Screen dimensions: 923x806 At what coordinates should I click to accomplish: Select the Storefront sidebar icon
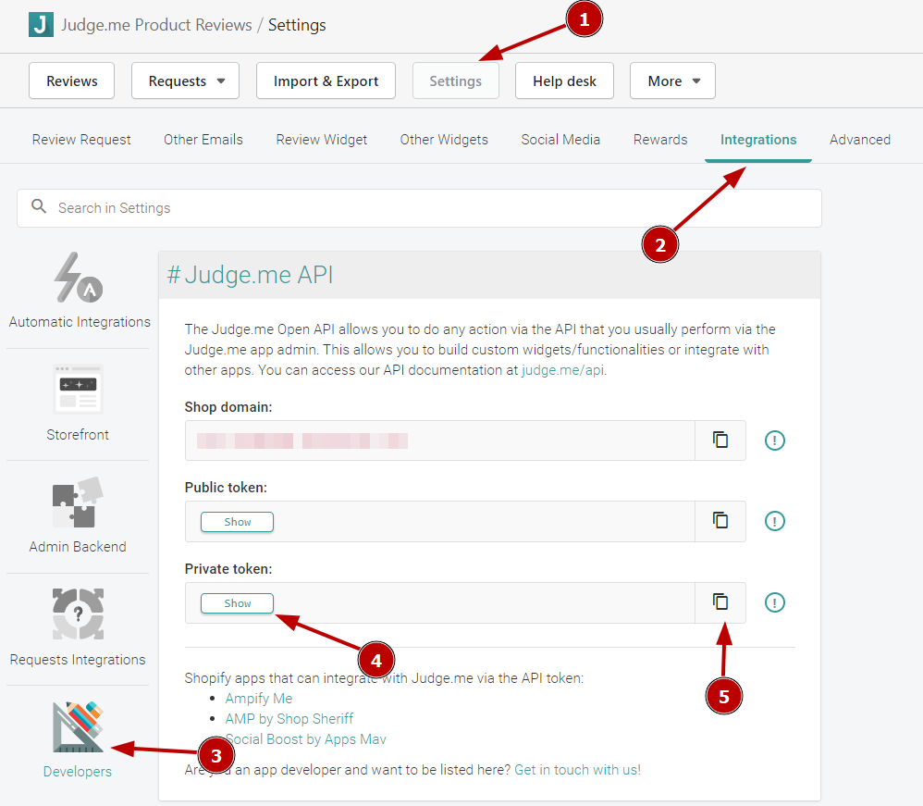tap(78, 389)
